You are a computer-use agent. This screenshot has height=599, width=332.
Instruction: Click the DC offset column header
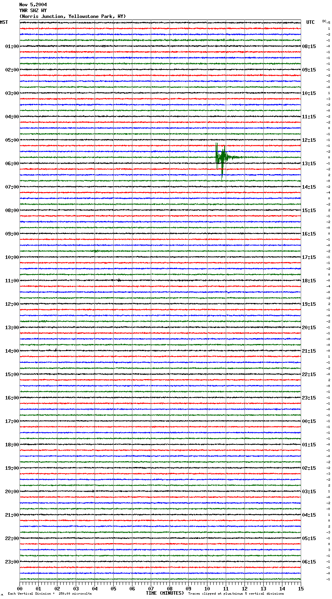click(324, 21)
